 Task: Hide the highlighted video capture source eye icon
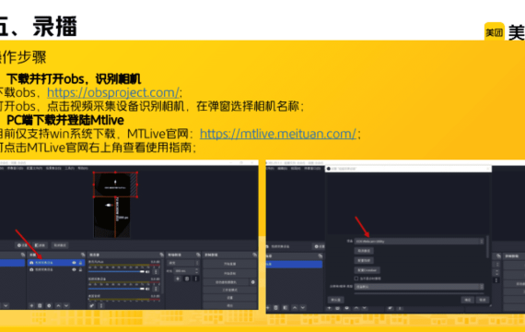tap(74, 263)
